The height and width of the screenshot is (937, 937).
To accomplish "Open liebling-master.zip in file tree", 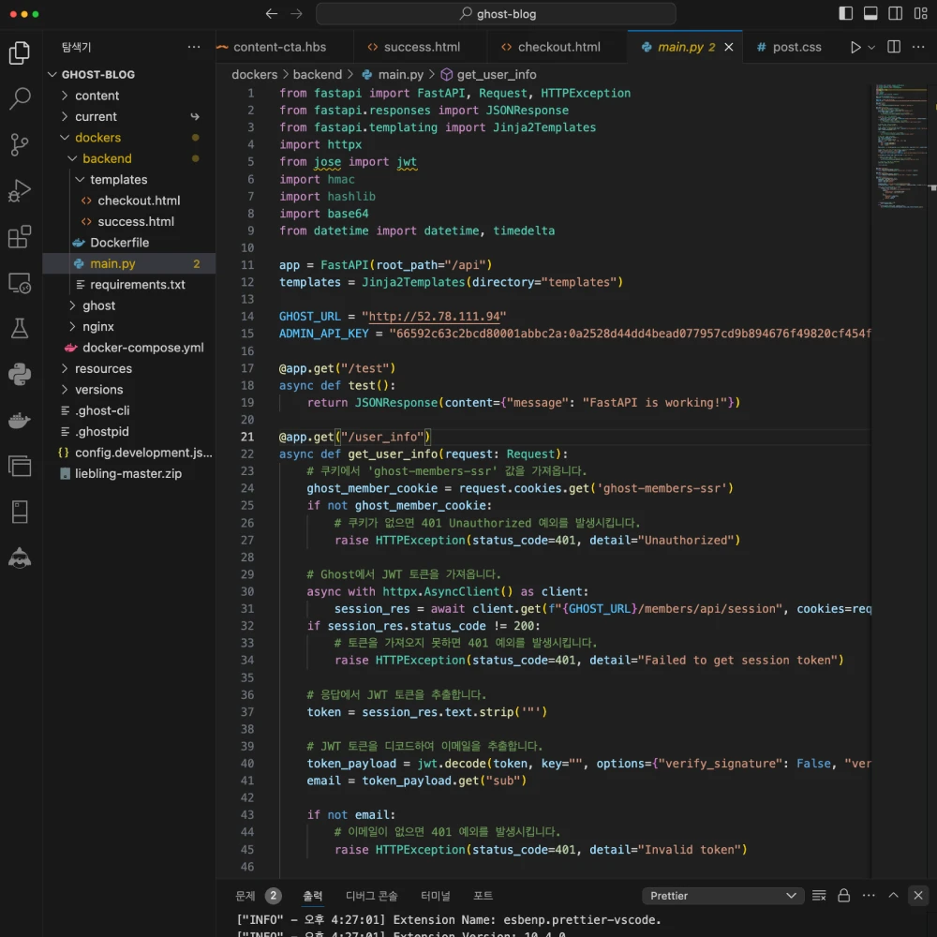I will (x=129, y=474).
